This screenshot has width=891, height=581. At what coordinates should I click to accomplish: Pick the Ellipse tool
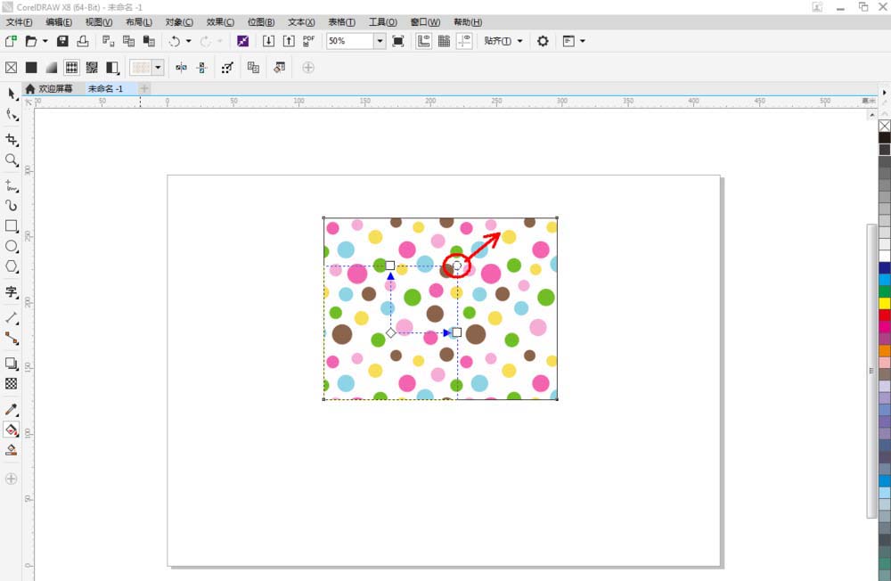[12, 247]
